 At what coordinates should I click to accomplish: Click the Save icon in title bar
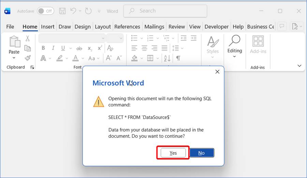[62, 11]
